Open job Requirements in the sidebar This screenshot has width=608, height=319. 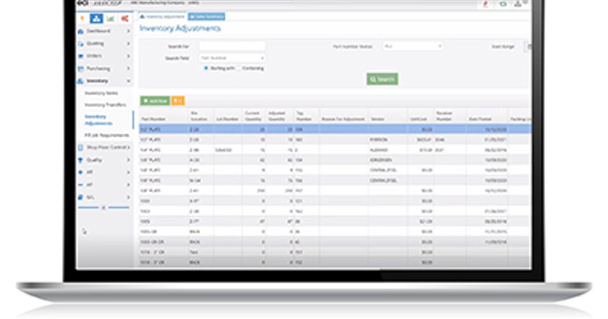click(106, 135)
